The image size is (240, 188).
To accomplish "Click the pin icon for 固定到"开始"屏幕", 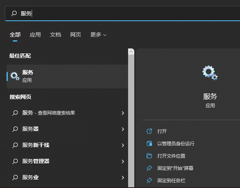I will click(149, 168).
